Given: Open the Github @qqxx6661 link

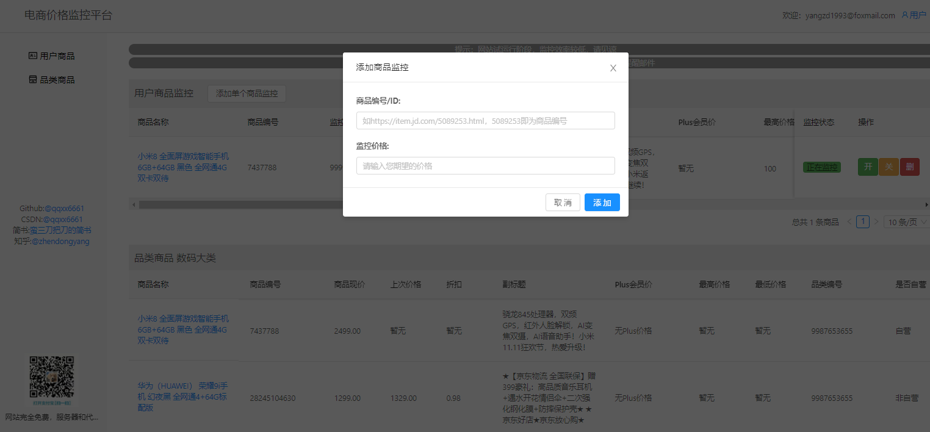Looking at the screenshot, I should 64,209.
